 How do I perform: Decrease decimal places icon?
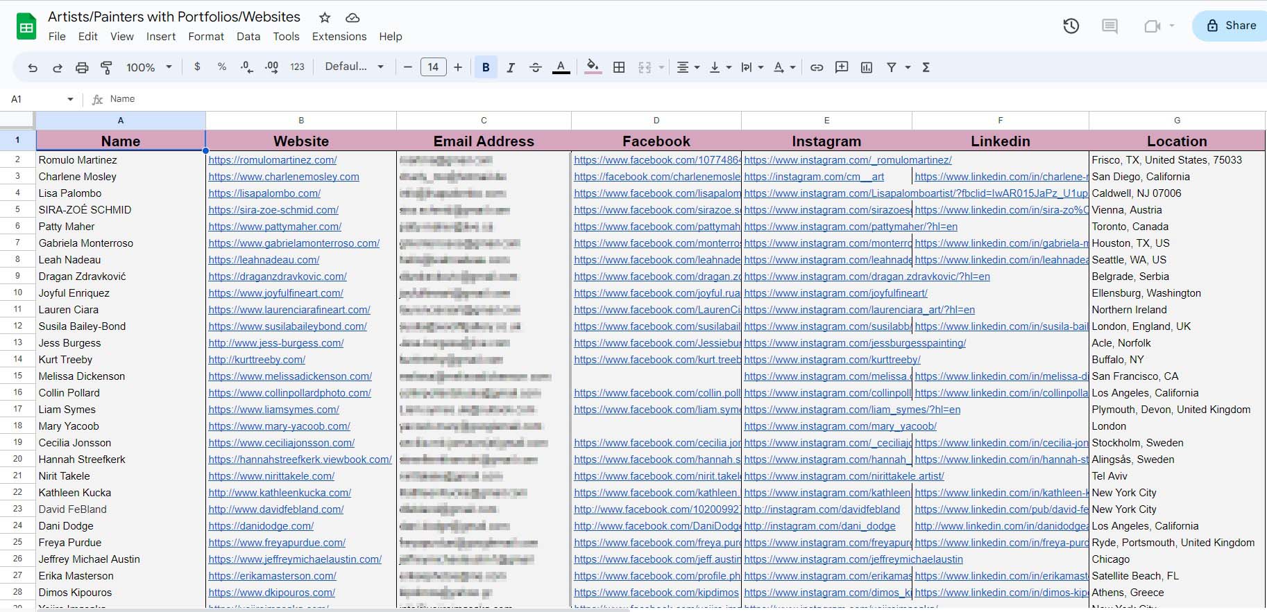tap(246, 67)
